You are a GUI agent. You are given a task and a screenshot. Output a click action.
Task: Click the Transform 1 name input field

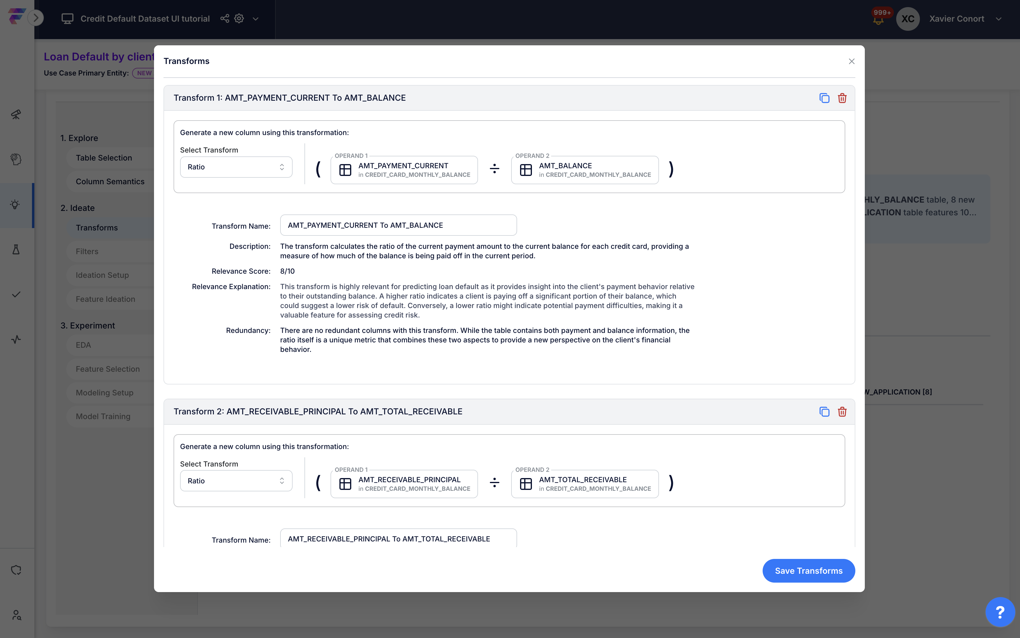398,225
